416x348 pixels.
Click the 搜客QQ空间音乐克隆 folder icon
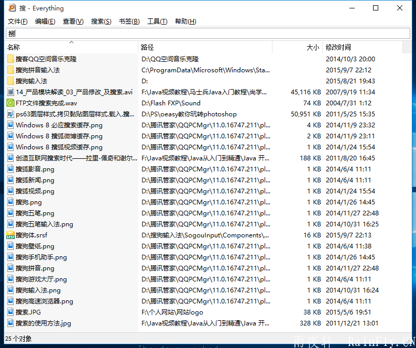10,59
